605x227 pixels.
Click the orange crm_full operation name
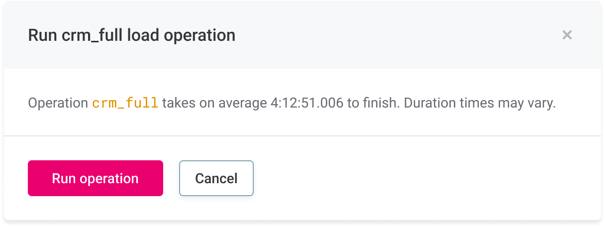coord(125,104)
